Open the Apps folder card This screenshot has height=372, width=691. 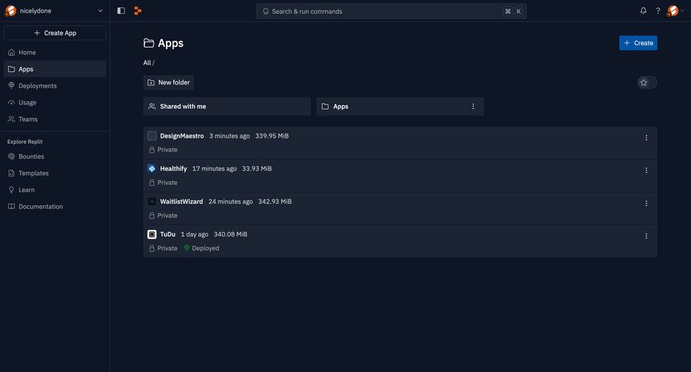click(x=400, y=106)
